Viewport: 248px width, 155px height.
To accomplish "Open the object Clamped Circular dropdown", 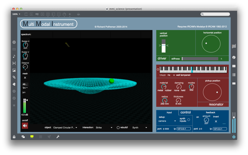I will tap(65, 127).
